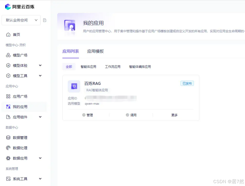
Task: Click the 数据应用 atom icon
Action: point(8,158)
